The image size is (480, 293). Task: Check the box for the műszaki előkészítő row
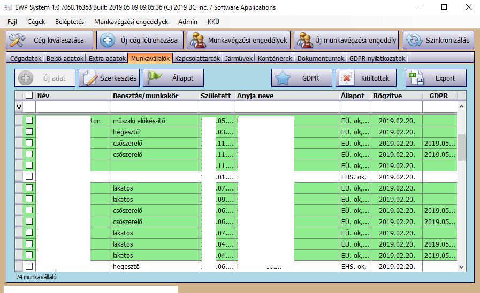click(x=29, y=121)
